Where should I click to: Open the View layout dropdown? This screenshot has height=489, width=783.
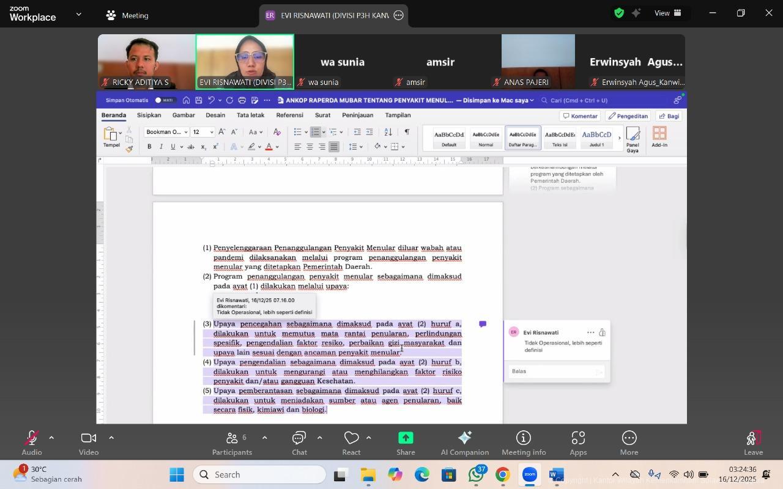pos(668,13)
